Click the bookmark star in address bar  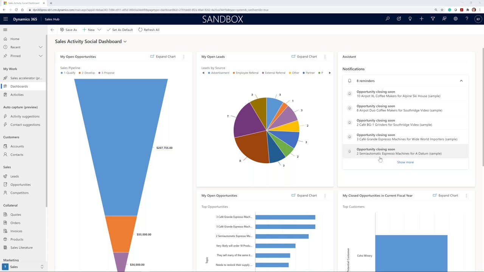[x=442, y=10]
